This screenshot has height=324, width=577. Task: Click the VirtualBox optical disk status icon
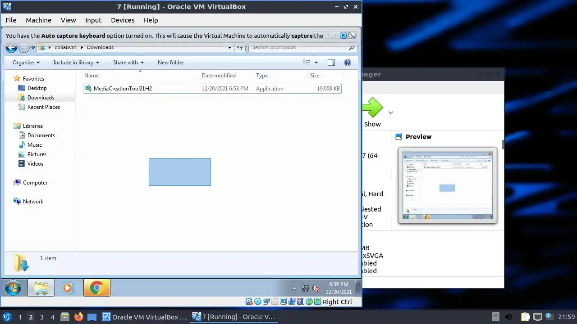pos(257,302)
